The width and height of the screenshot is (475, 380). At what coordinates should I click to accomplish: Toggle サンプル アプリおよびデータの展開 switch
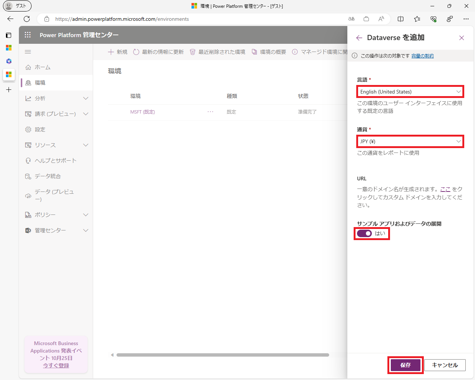click(364, 233)
